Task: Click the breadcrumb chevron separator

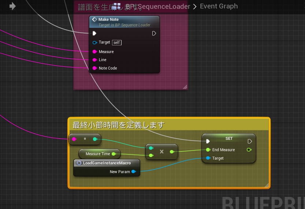Action: click(x=195, y=7)
